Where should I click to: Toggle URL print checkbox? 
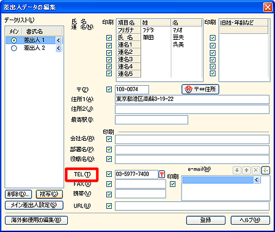tap(109, 206)
